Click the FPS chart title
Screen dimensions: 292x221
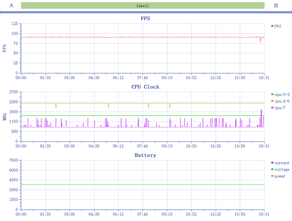point(146,18)
